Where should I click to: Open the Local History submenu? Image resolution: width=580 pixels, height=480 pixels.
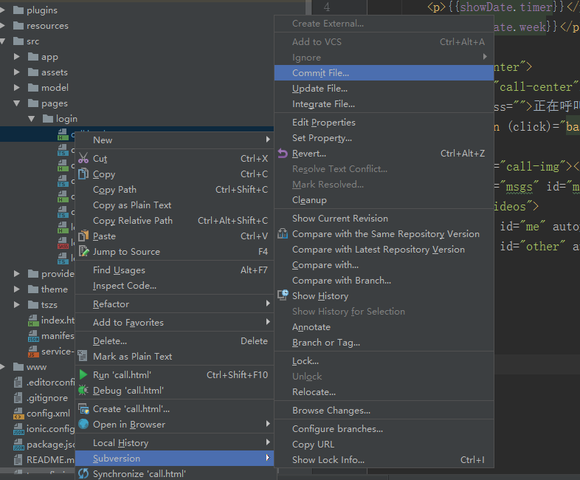click(174, 442)
